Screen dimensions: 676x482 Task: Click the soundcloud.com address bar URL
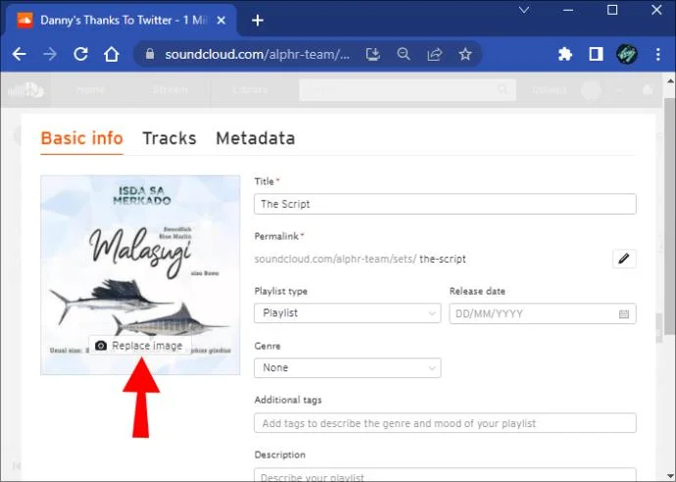coord(257,54)
